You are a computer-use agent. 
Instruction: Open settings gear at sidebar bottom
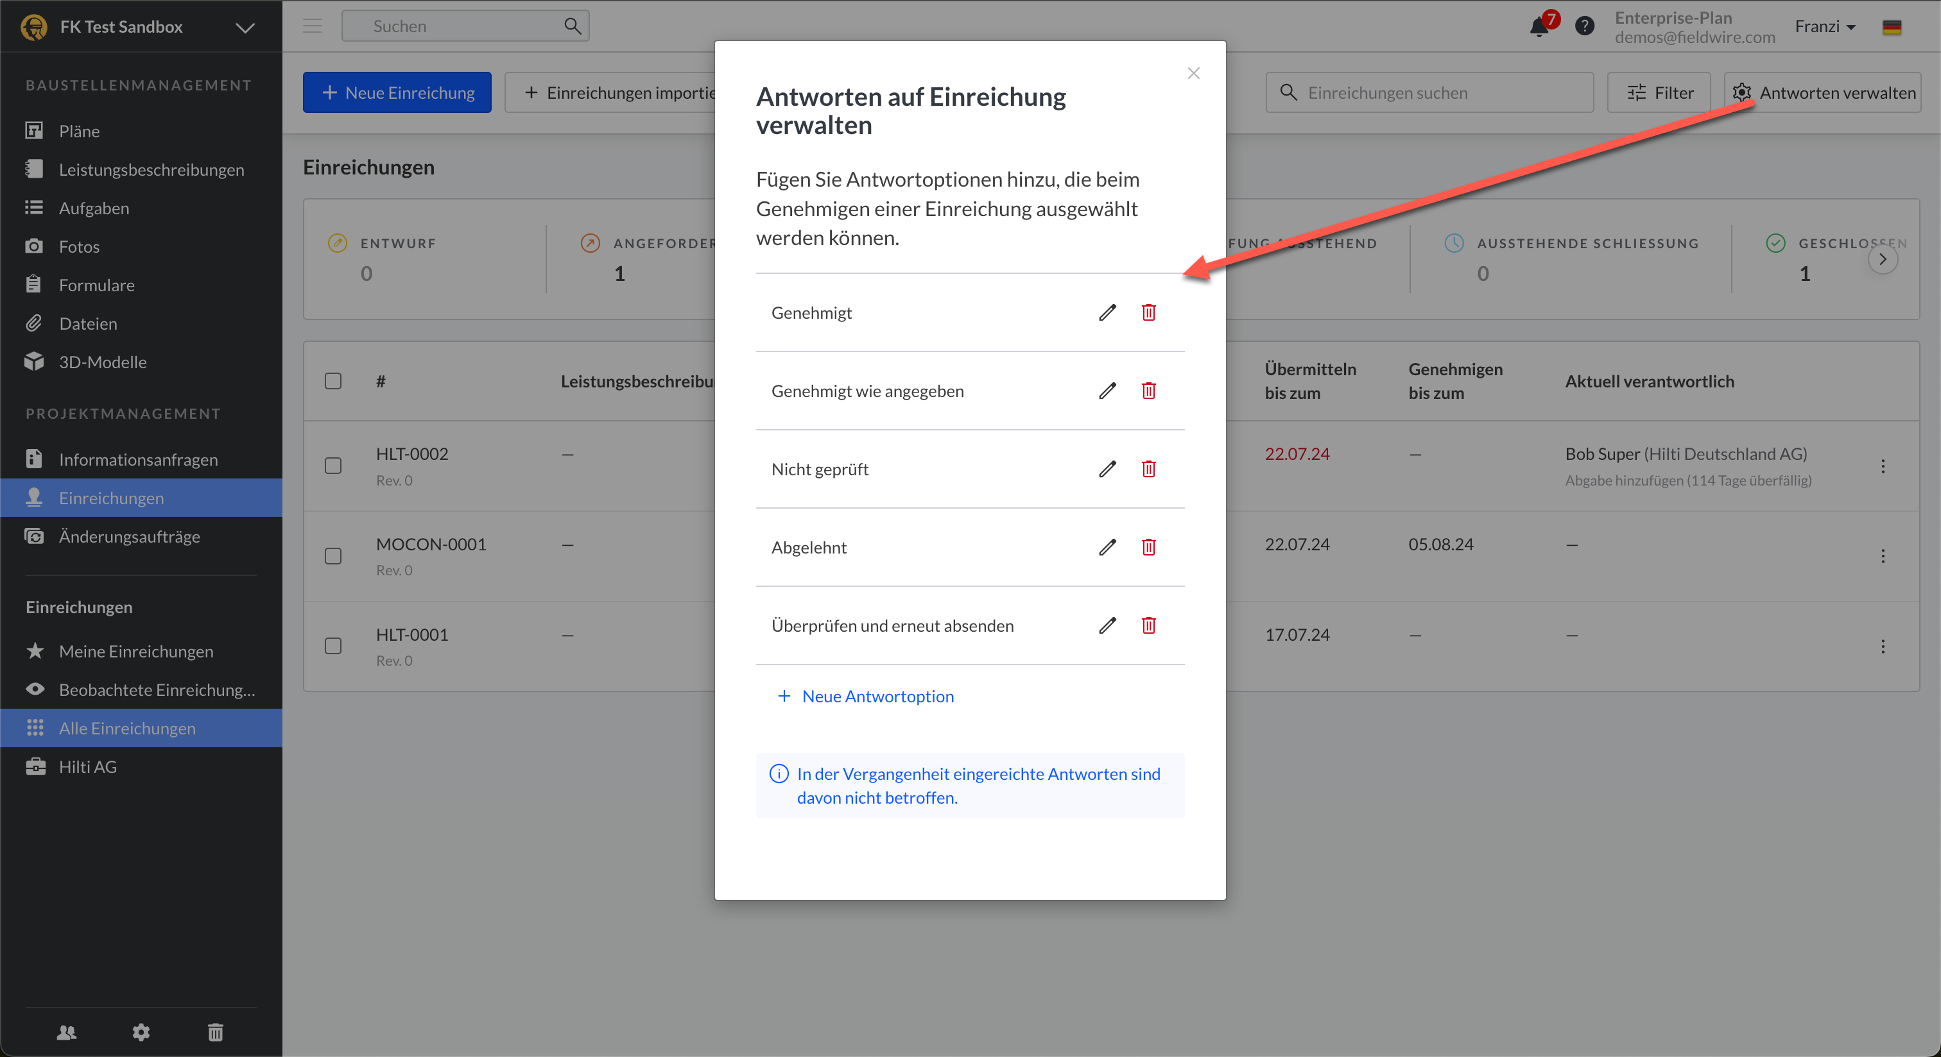[141, 1032]
